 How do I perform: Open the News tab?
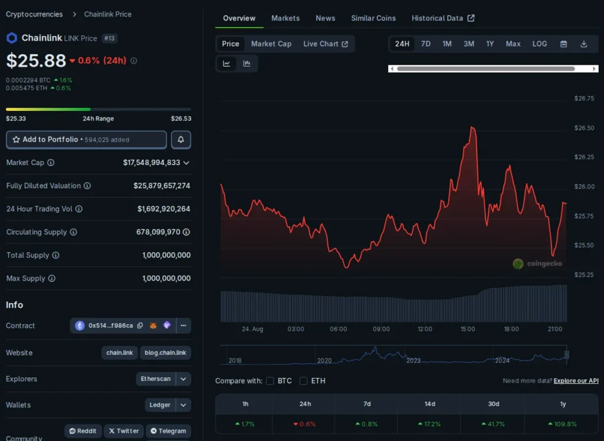(x=326, y=18)
